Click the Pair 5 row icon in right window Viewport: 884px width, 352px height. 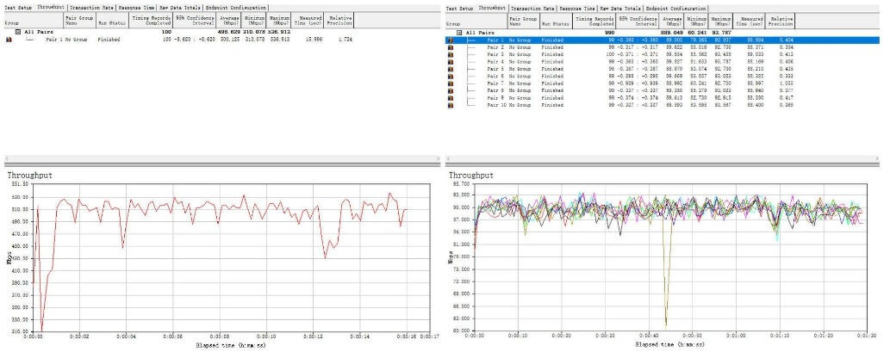pyautogui.click(x=451, y=69)
